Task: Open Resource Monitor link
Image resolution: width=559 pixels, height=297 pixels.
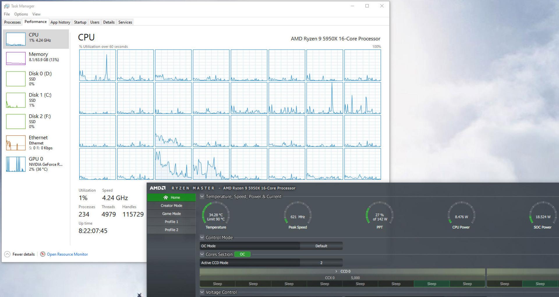Action: click(67, 254)
